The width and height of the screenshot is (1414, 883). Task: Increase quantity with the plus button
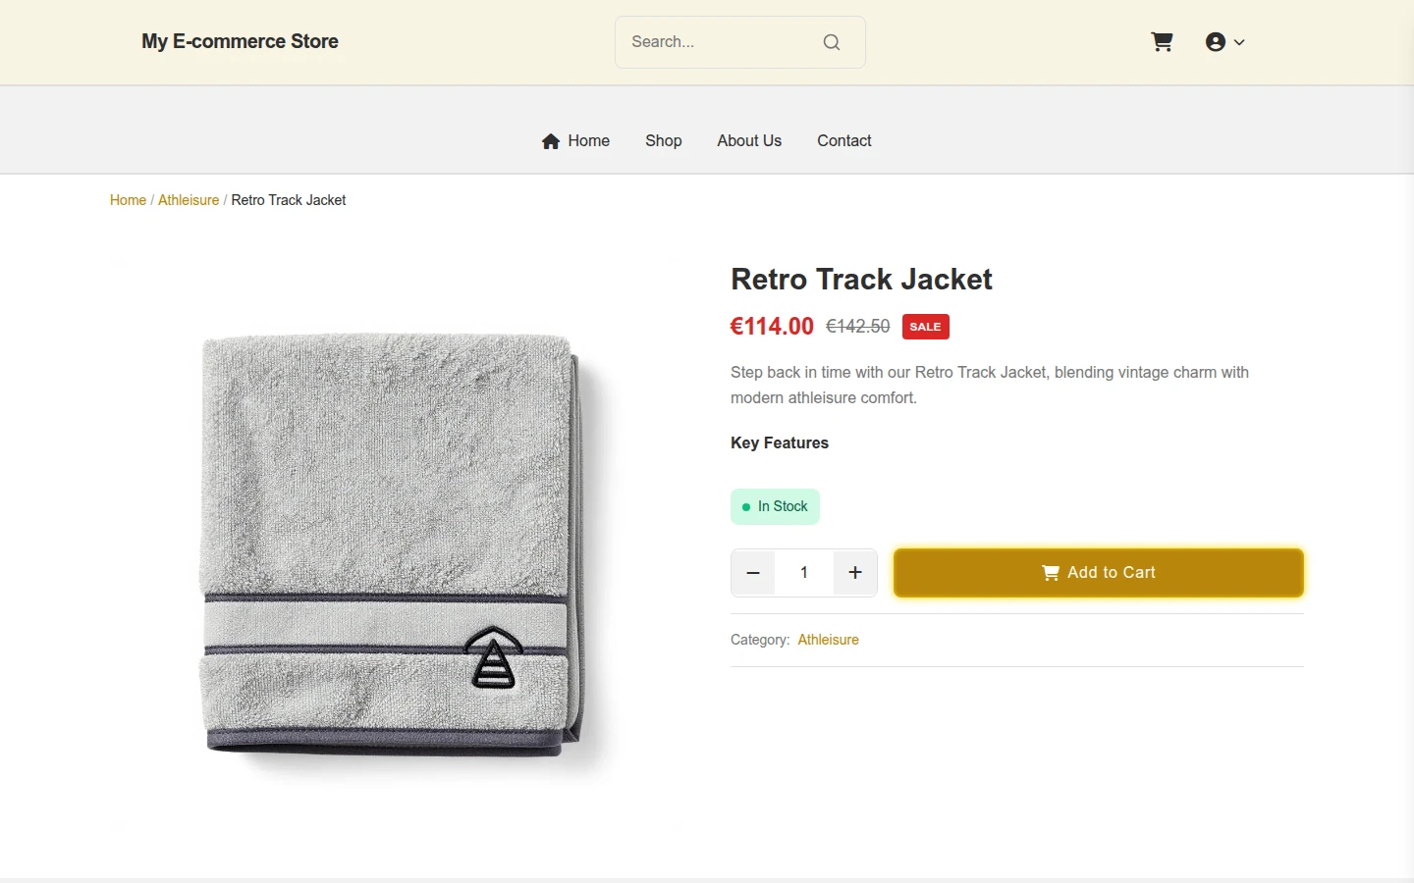point(855,573)
